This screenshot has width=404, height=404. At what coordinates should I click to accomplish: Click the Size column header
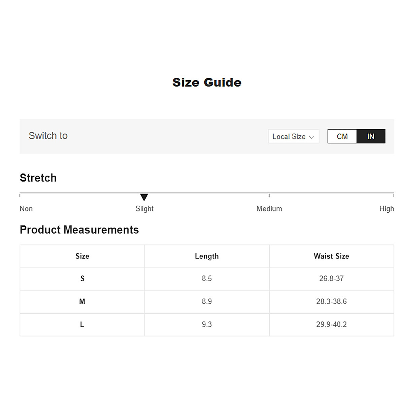[82, 256]
